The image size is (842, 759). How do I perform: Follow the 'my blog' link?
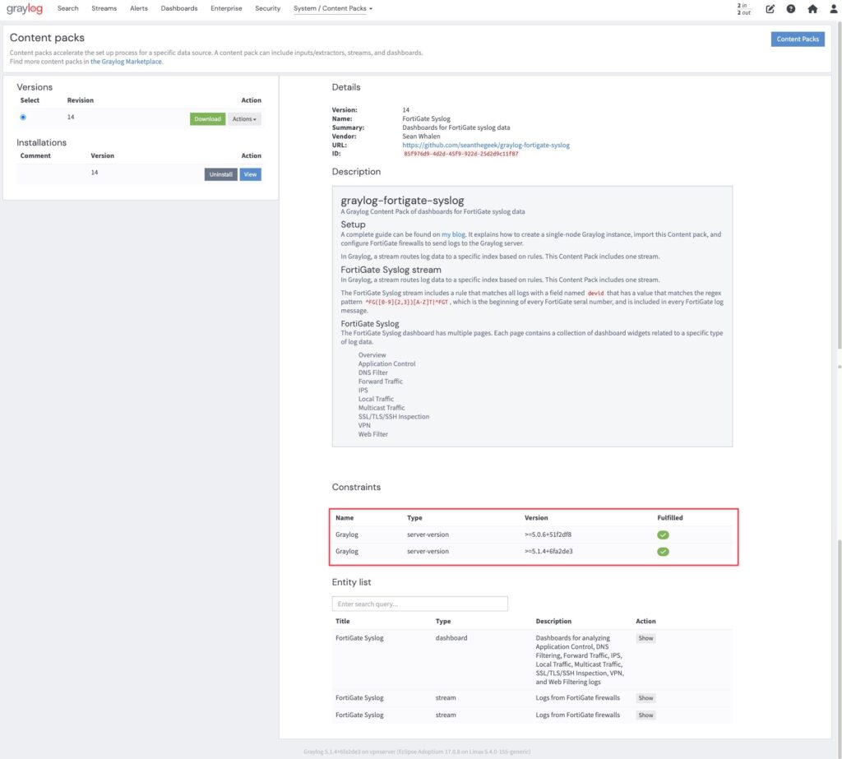click(x=453, y=234)
